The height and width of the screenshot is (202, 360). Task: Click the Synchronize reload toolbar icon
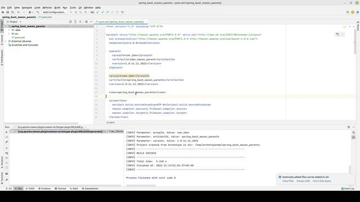pyautogui.click(x=12, y=12)
